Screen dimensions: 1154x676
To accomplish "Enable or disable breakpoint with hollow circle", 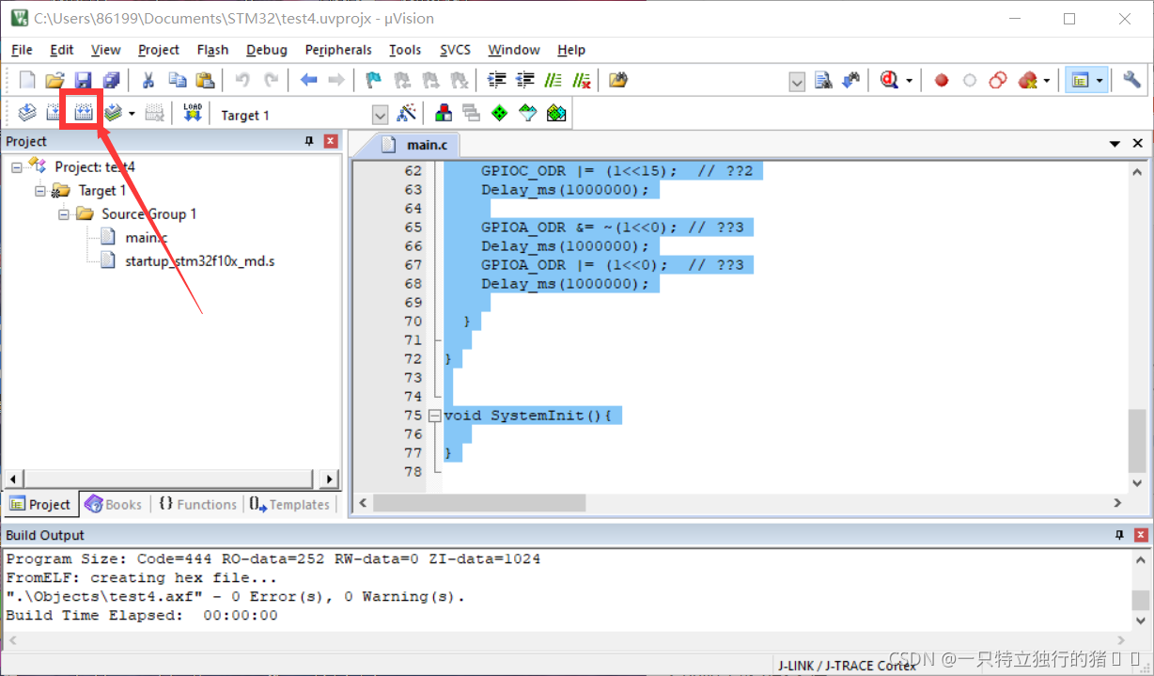I will click(x=970, y=81).
